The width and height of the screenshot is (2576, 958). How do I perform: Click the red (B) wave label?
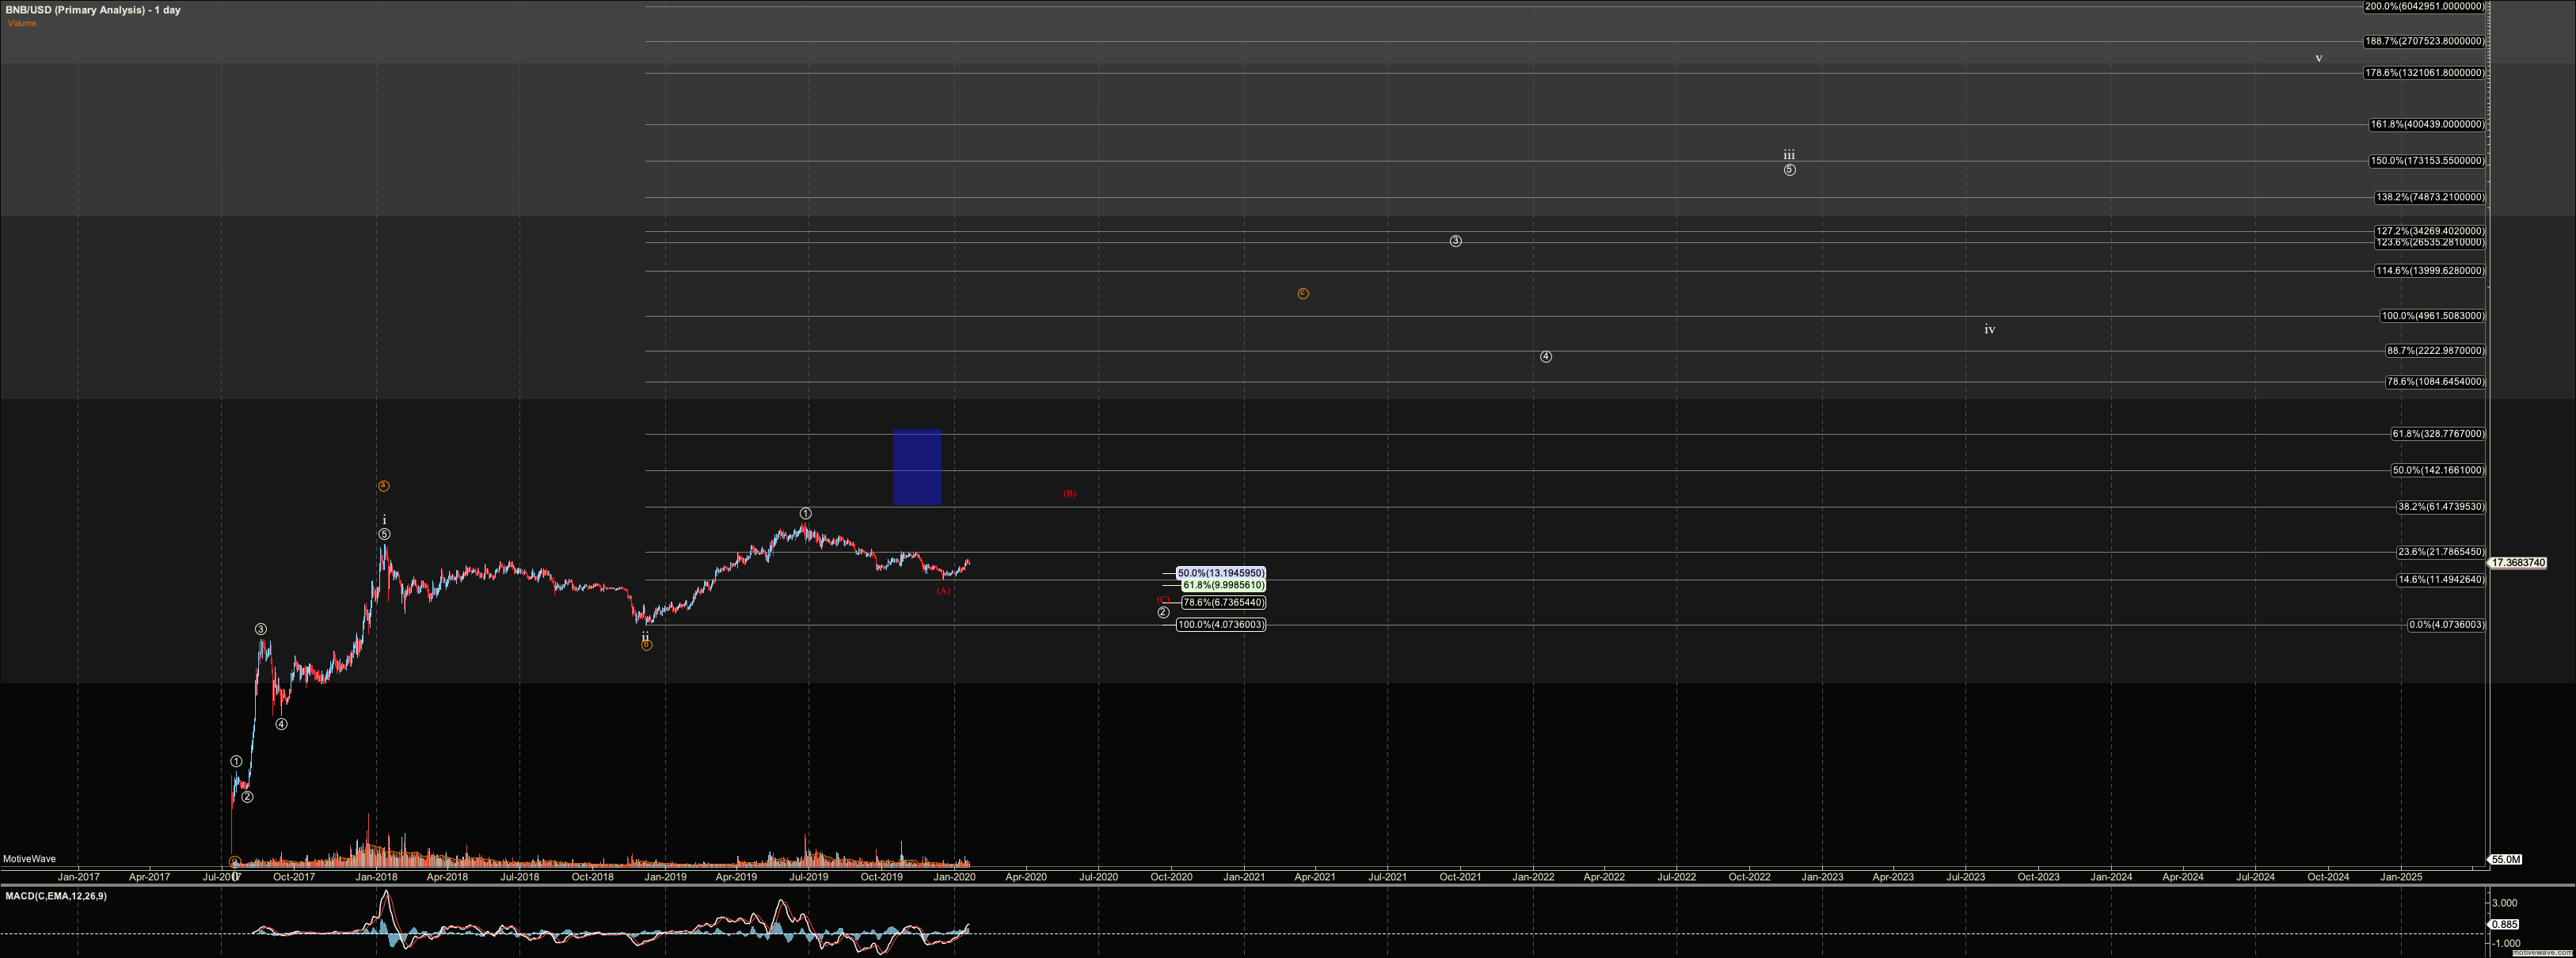(1069, 494)
